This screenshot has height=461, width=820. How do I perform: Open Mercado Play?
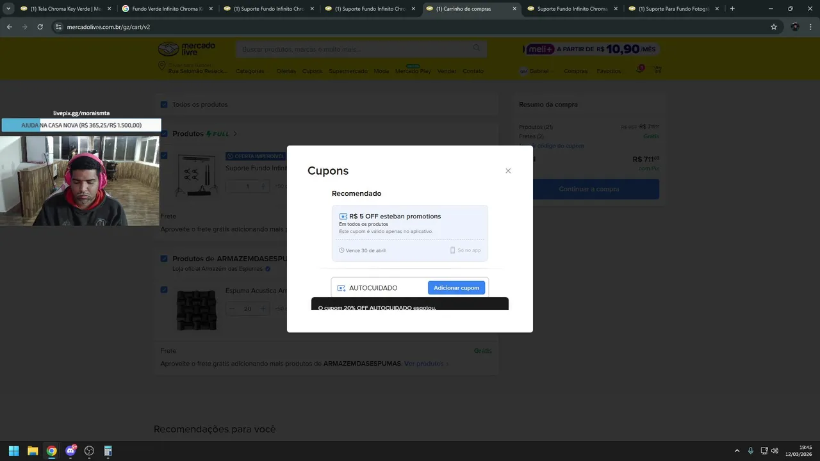(x=413, y=71)
